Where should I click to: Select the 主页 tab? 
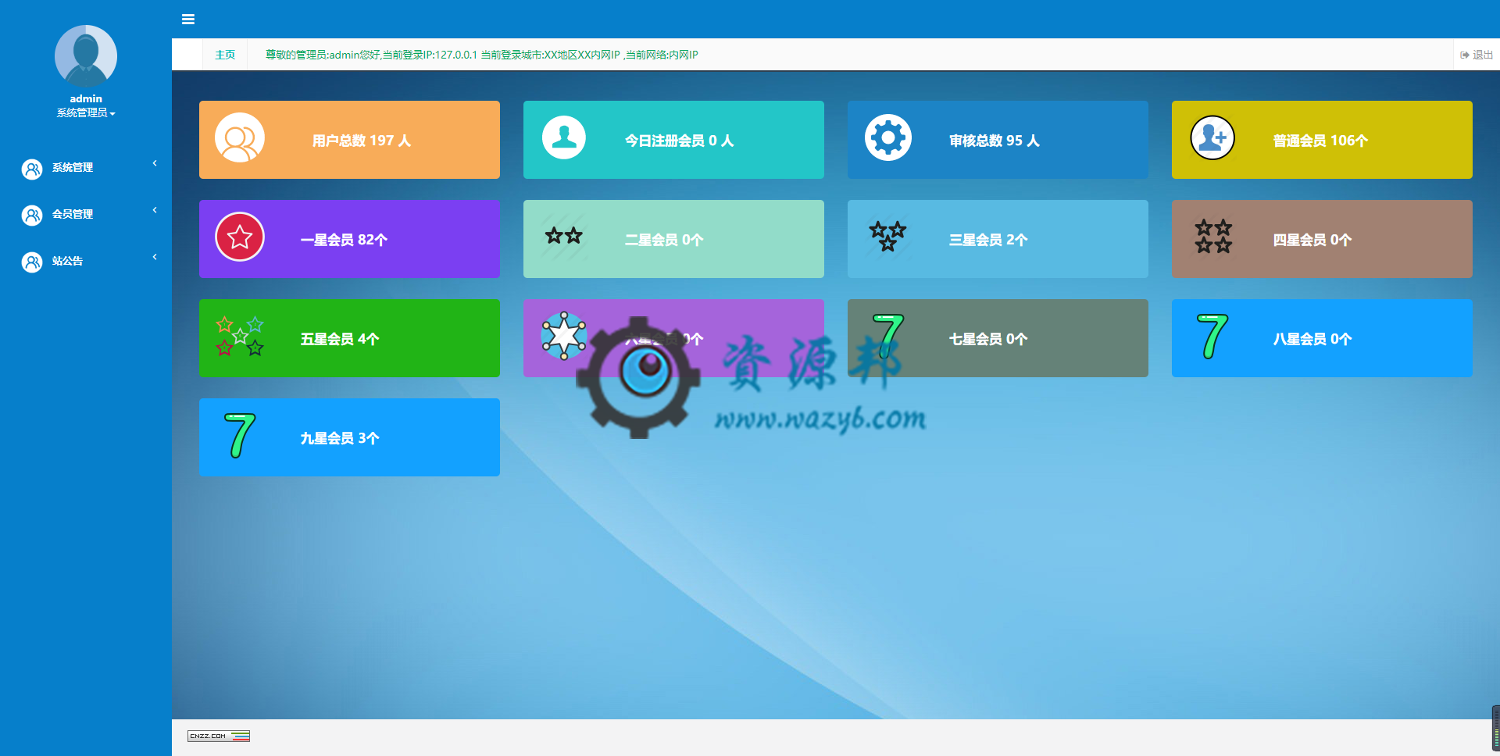pyautogui.click(x=225, y=55)
